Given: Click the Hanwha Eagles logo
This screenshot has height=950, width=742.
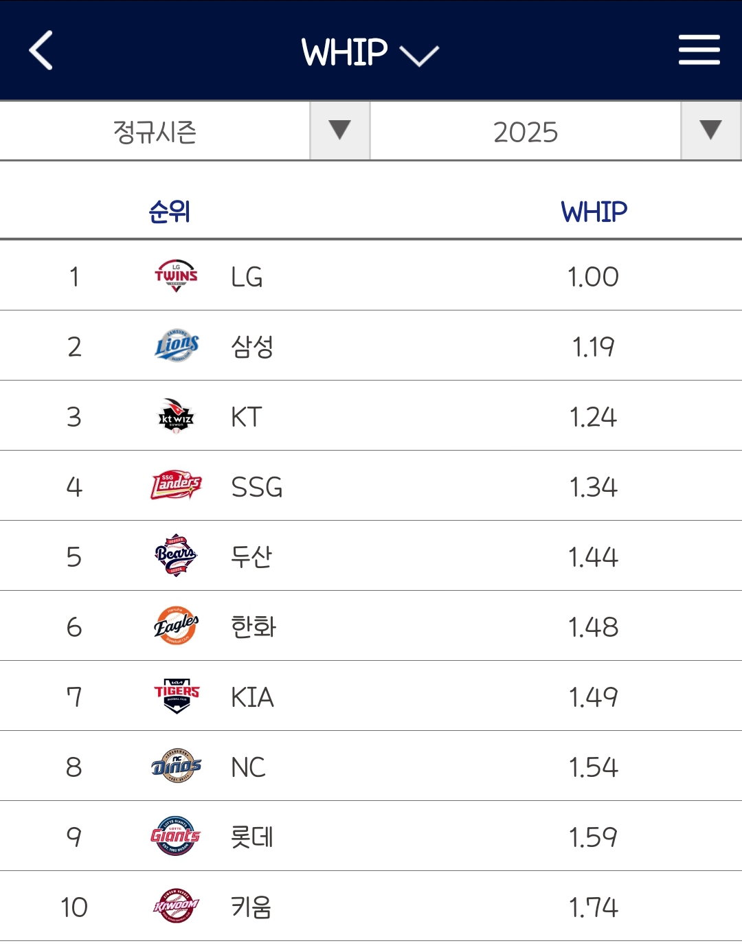Looking at the screenshot, I should coord(176,626).
